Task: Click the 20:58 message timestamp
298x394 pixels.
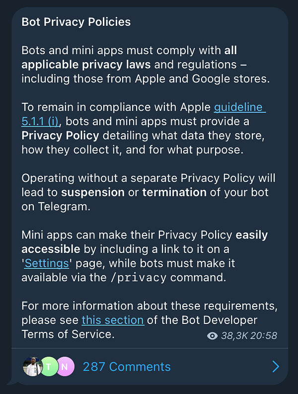Action: (264, 336)
